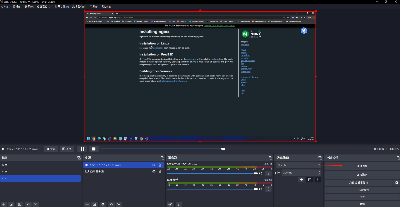The width and height of the screenshot is (400, 207).
Task: Stop the media playback
Action: click(x=94, y=149)
